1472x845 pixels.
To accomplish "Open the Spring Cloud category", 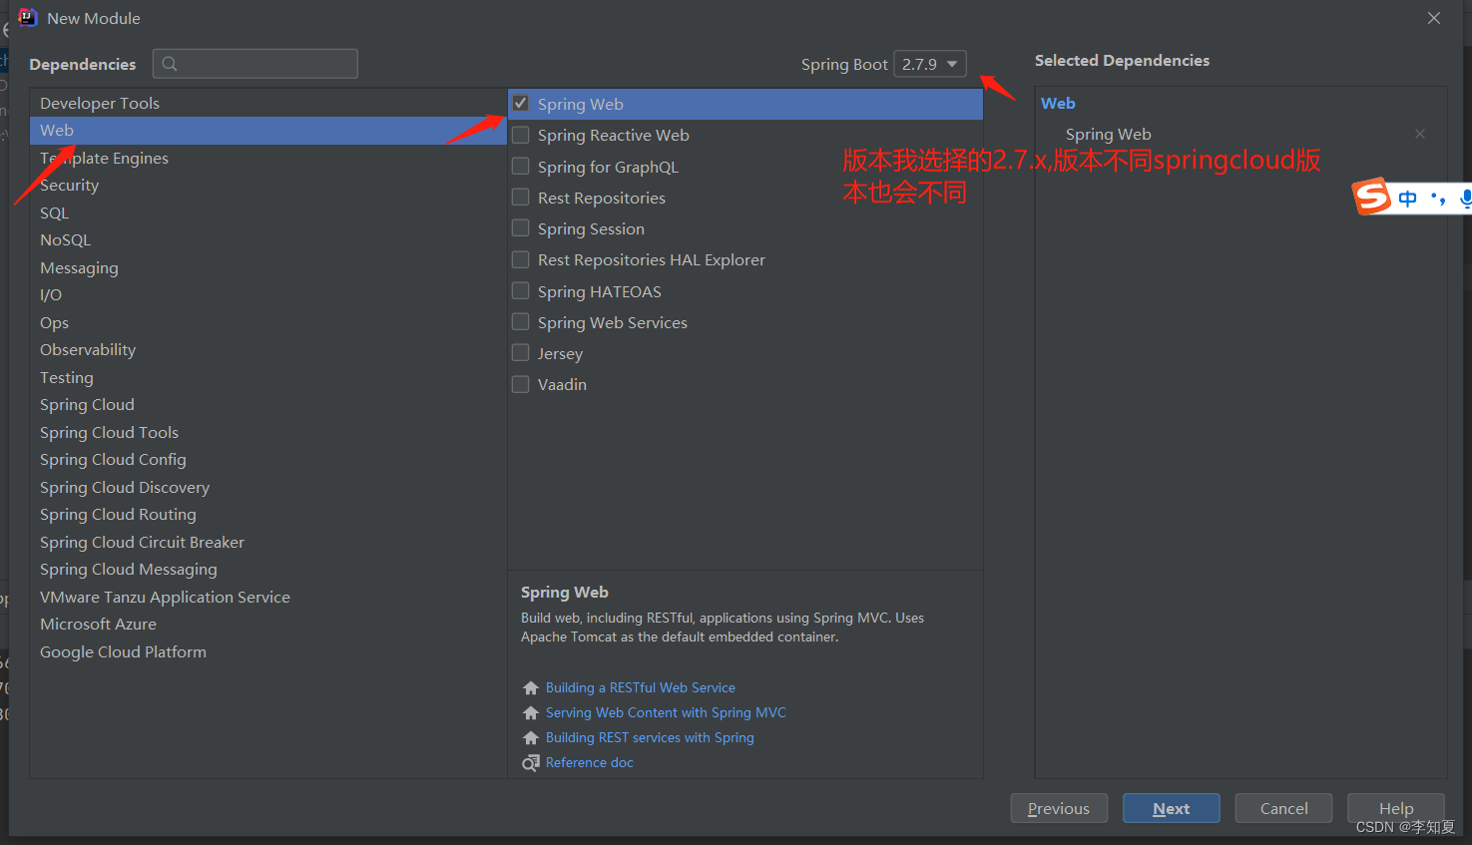I will click(268, 405).
